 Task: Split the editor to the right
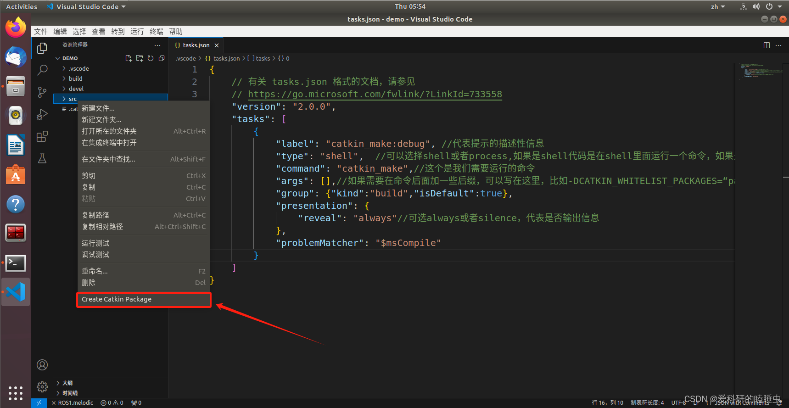[767, 45]
